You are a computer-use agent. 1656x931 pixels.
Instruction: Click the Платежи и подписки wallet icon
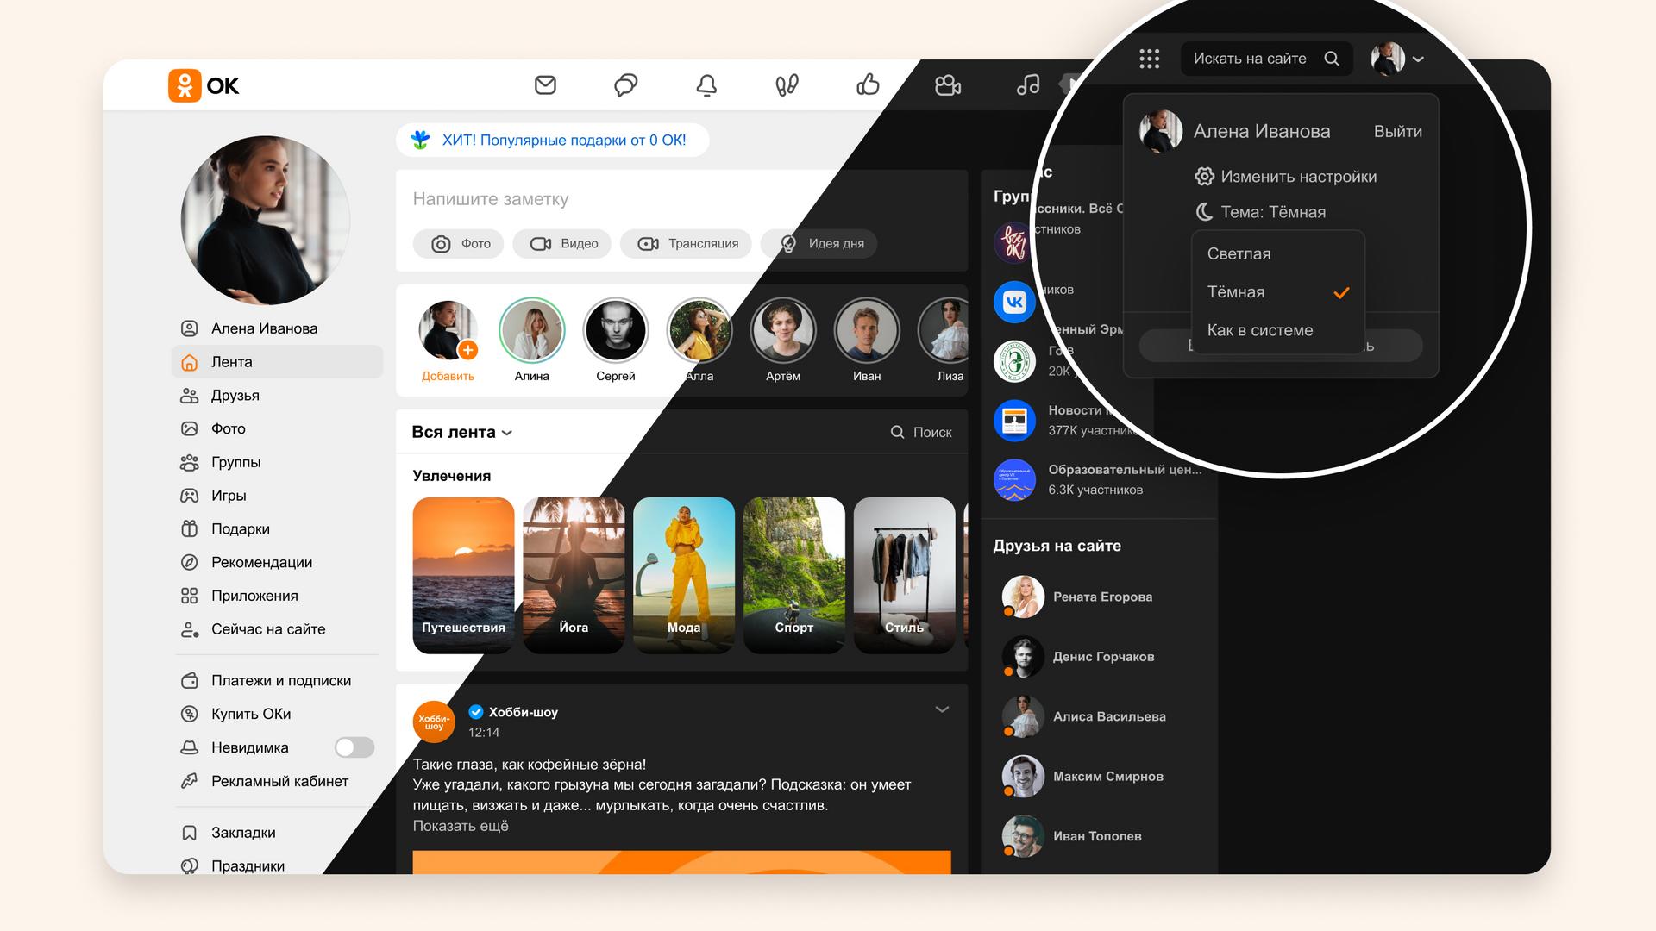(189, 681)
